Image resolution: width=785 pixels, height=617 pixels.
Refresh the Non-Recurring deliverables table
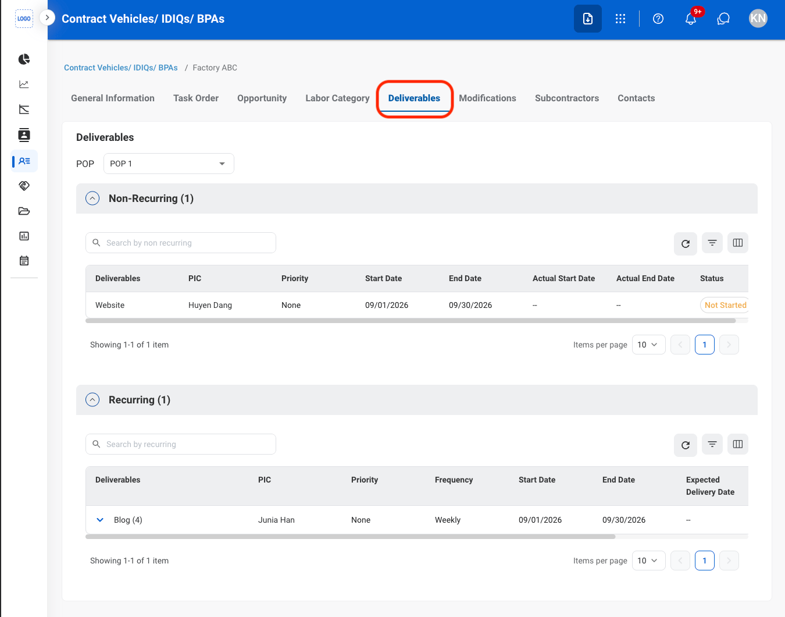(x=686, y=243)
